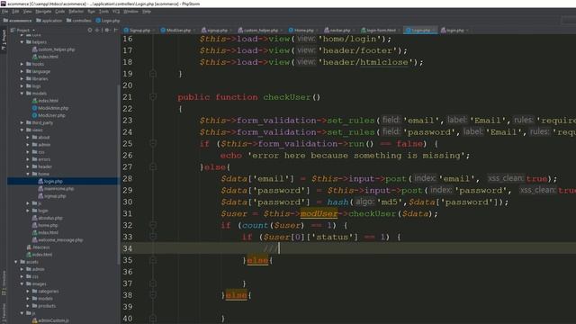The height and width of the screenshot is (324, 576).
Task: Click the controllers breadcrumb in navigation bar
Action: pyautogui.click(x=78, y=21)
